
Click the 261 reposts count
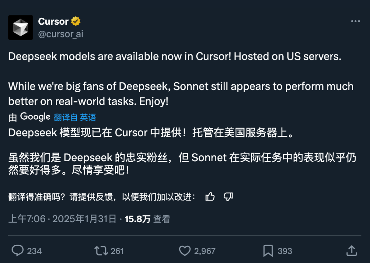tap(117, 251)
